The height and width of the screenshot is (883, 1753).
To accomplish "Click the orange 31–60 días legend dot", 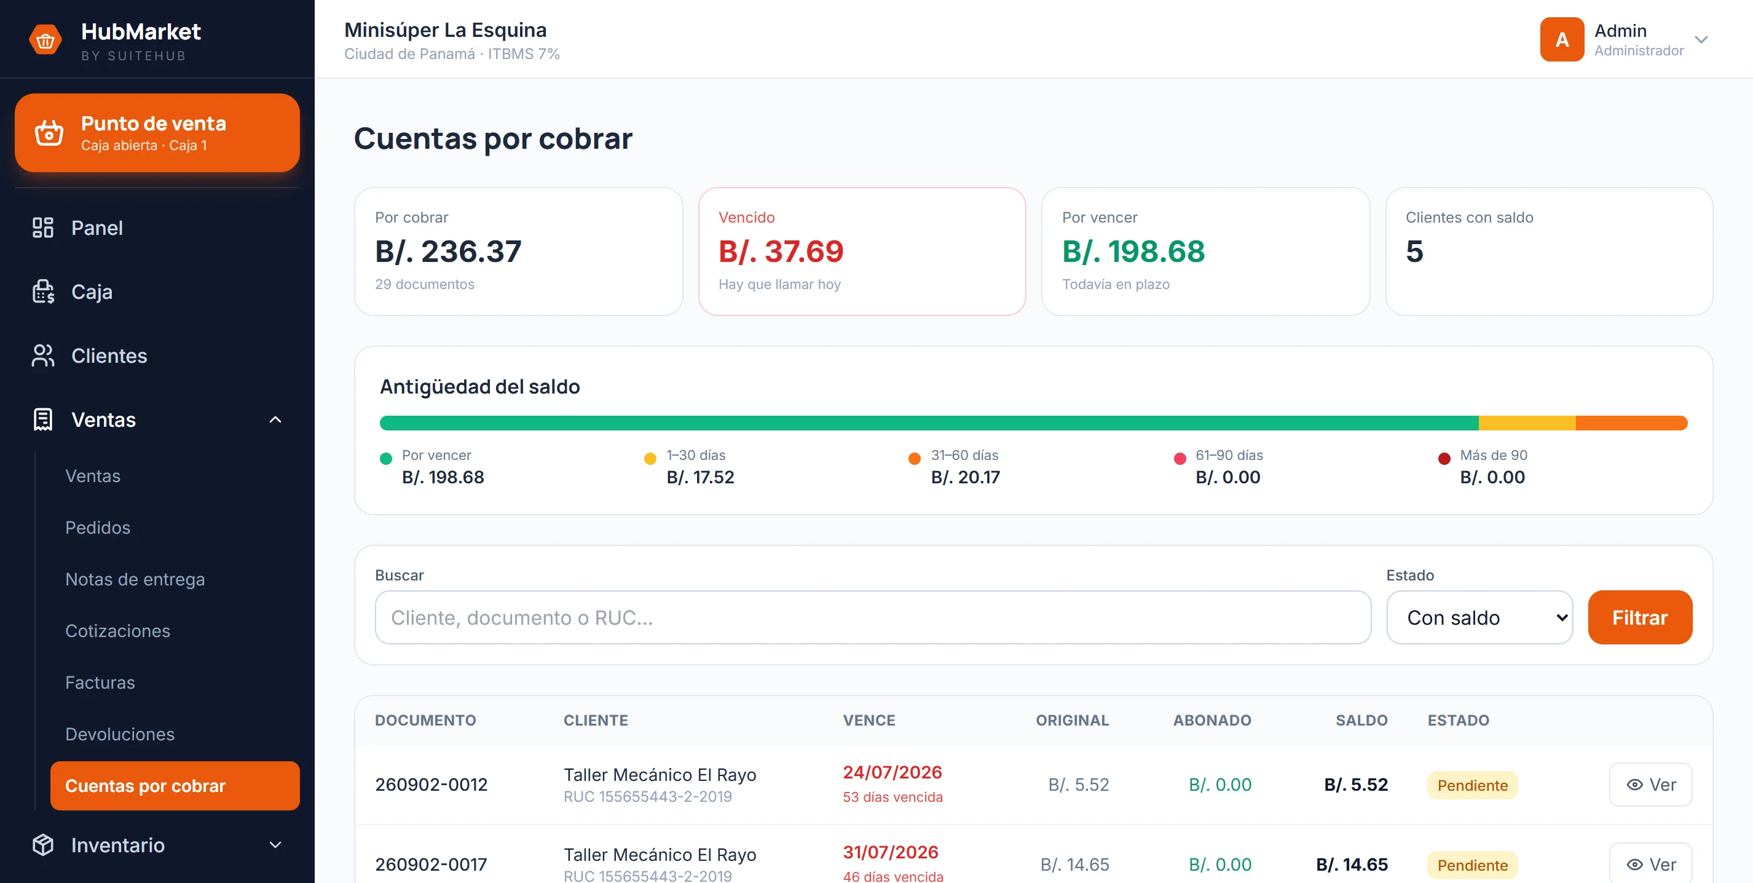I will pyautogui.click(x=915, y=459).
